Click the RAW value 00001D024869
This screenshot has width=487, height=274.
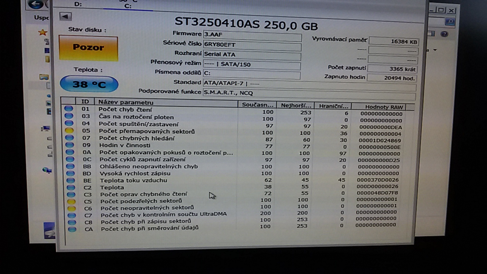click(380, 141)
